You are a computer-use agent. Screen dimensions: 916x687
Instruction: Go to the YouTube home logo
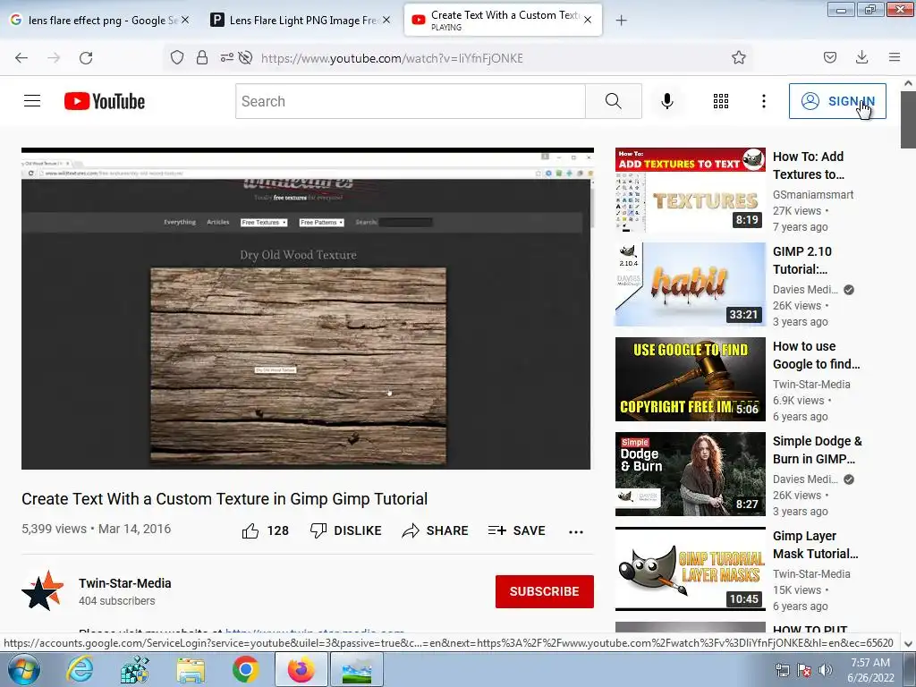105,101
